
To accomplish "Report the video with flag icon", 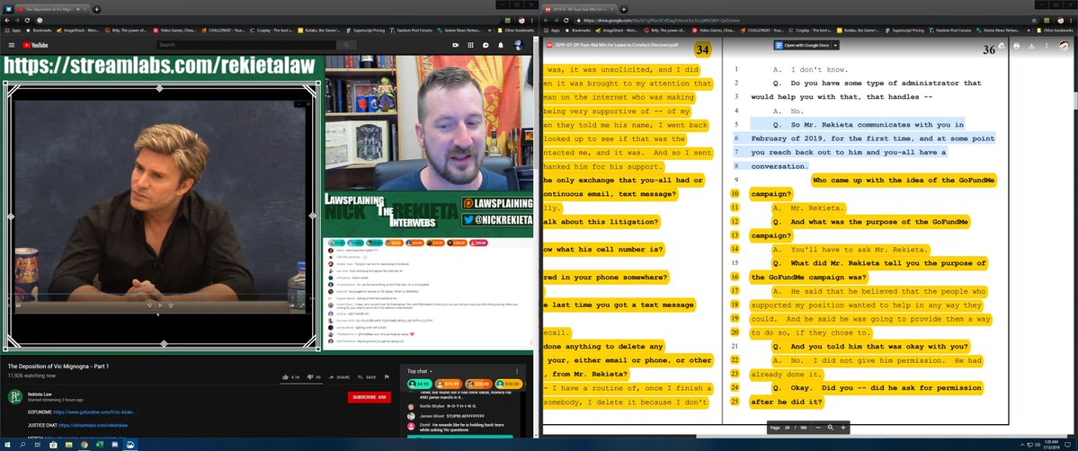I will (387, 376).
